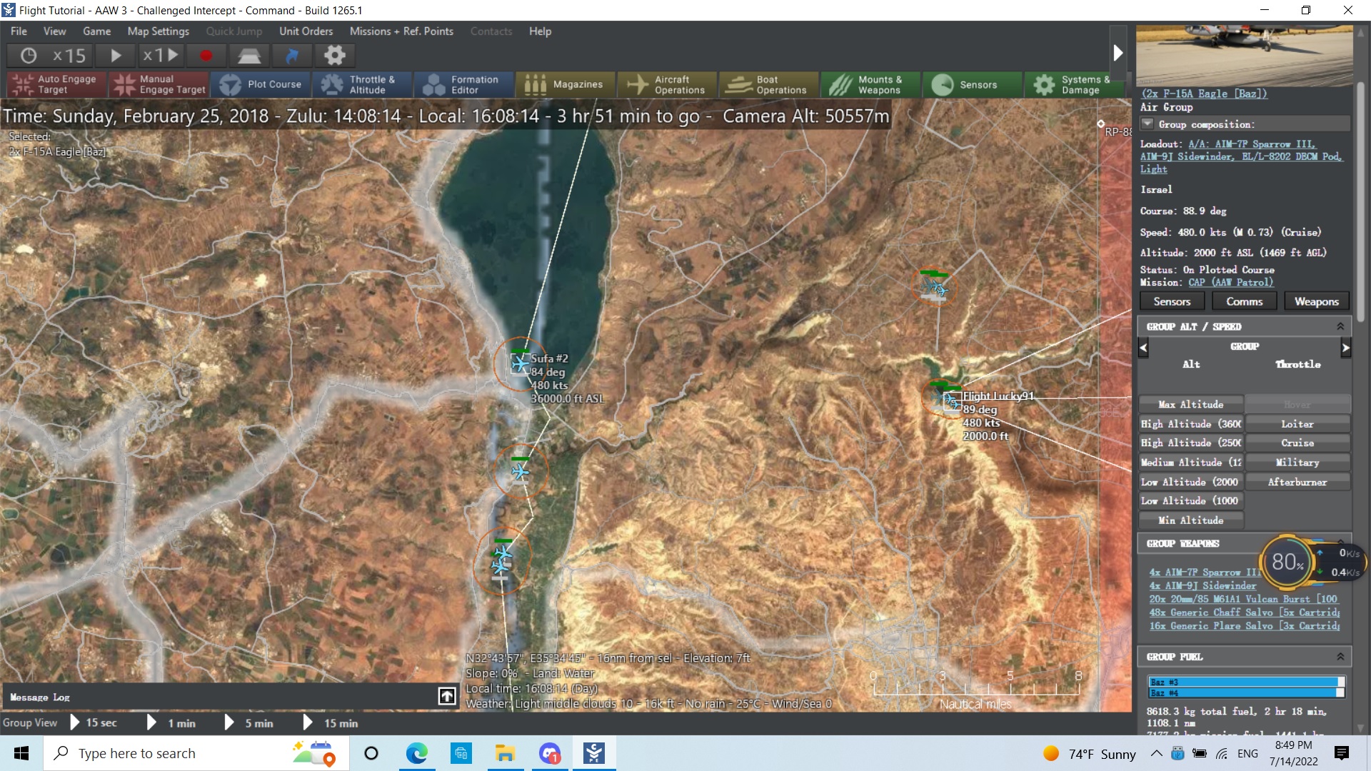Click Auto Engage Target button

coord(56,84)
